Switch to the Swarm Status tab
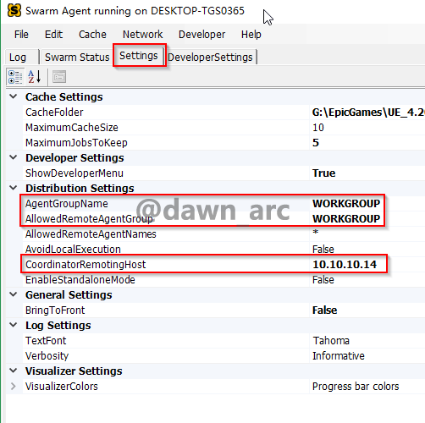 click(77, 58)
